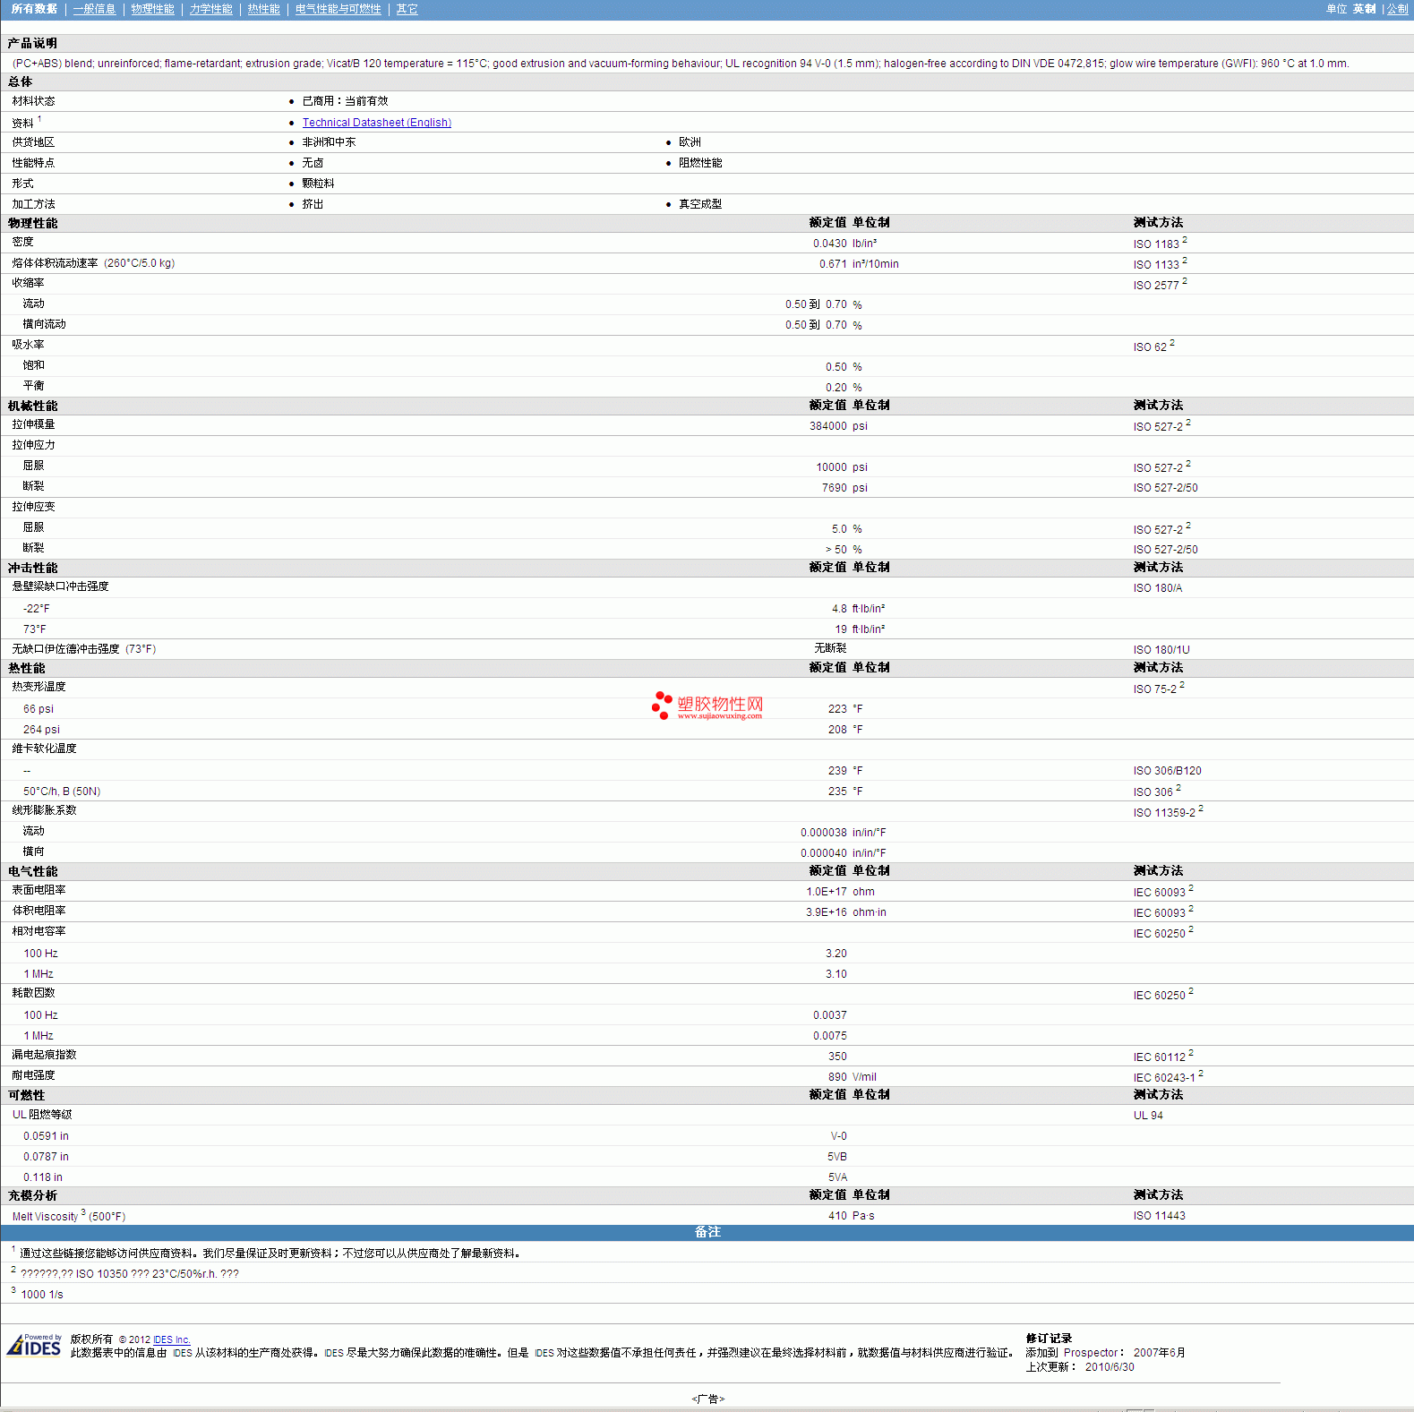Switch to the 一般信息 tab

point(94,9)
